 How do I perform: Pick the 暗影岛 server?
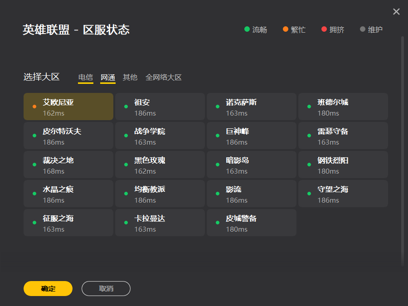[252, 165]
